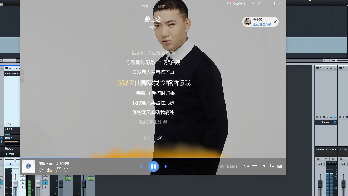This screenshot has height=196, width=348.
Task: Collapse the FX 1 send entry
Action: [x=6, y=129]
